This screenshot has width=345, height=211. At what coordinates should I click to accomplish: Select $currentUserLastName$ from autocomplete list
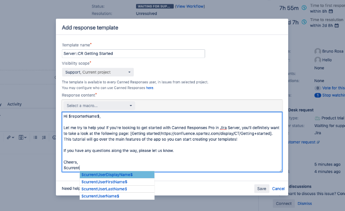click(117, 189)
